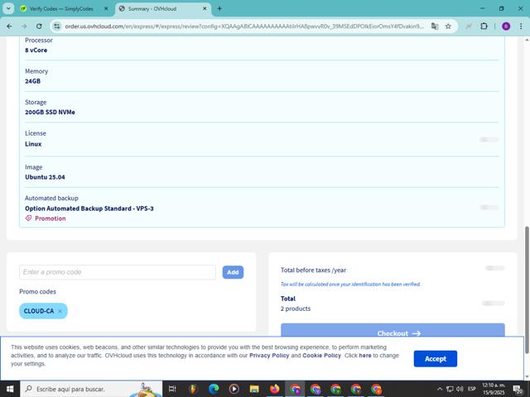Open the Windows notification center
The image size is (530, 397).
518,390
